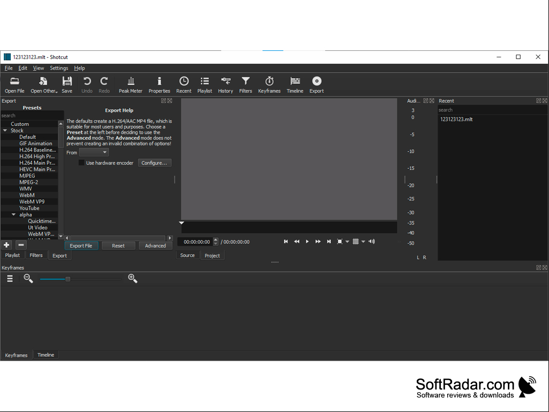
Task: Click the Undo toolbar icon
Action: click(87, 85)
